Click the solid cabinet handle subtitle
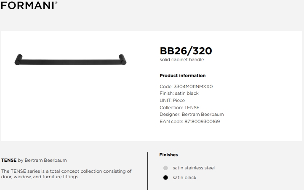This screenshot has height=190, width=304. (x=181, y=59)
